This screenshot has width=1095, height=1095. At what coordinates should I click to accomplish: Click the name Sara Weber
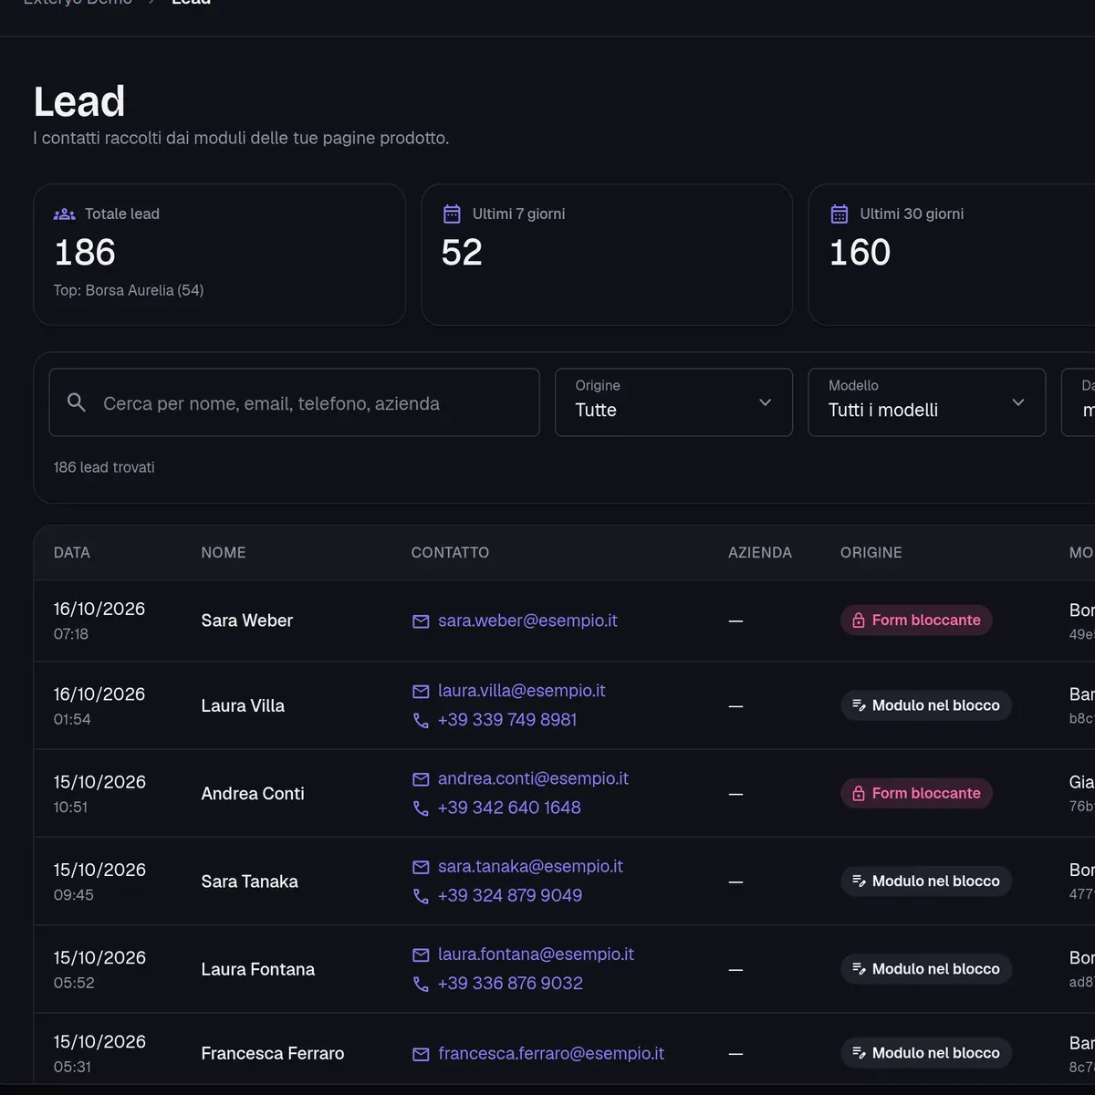click(247, 620)
